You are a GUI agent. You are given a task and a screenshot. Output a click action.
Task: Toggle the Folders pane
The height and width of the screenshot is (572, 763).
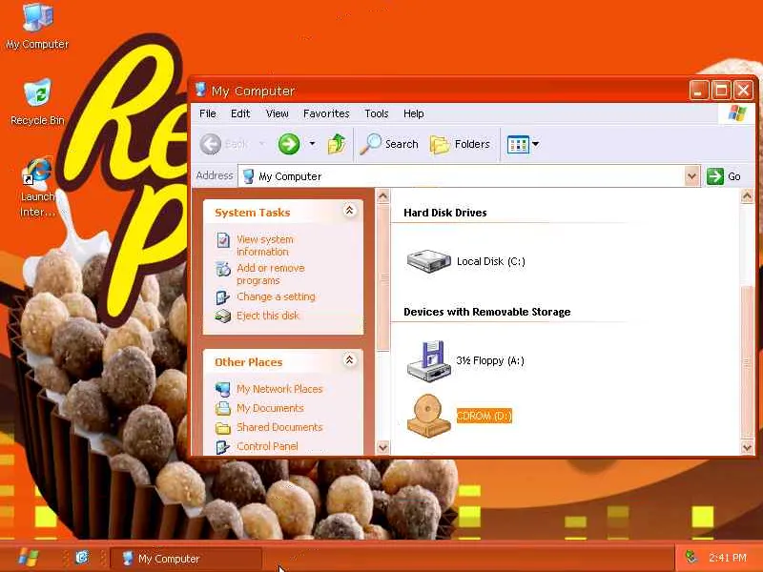point(460,144)
